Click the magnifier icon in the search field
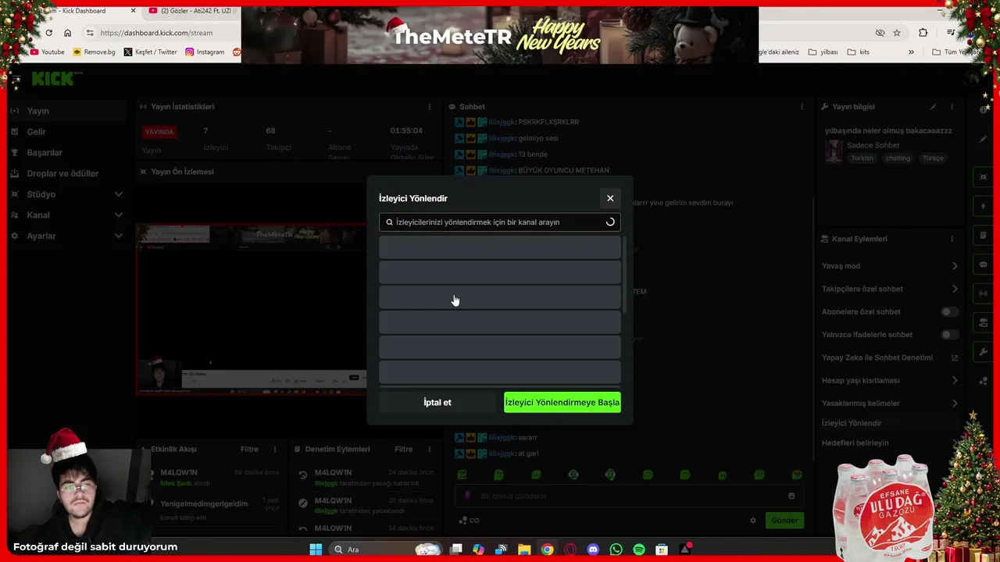This screenshot has width=1000, height=562. tap(389, 222)
